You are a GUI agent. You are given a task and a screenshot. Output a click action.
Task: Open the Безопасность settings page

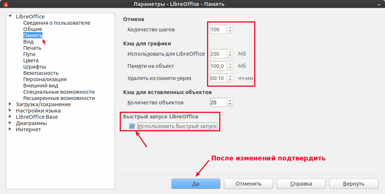[41, 73]
